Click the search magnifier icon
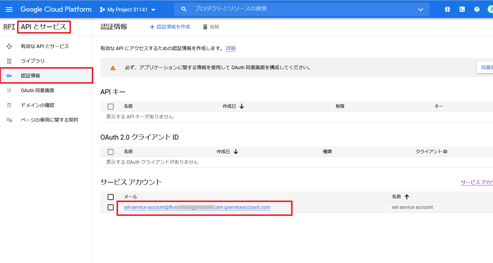 coord(184,9)
